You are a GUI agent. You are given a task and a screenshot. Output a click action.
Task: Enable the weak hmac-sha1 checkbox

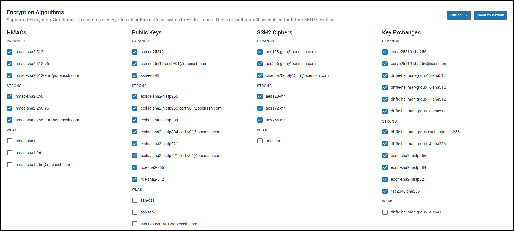10,141
